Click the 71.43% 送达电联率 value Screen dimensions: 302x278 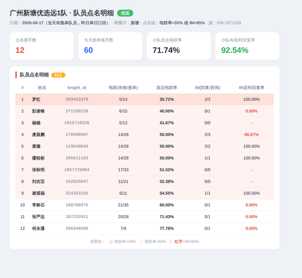click(x=167, y=217)
